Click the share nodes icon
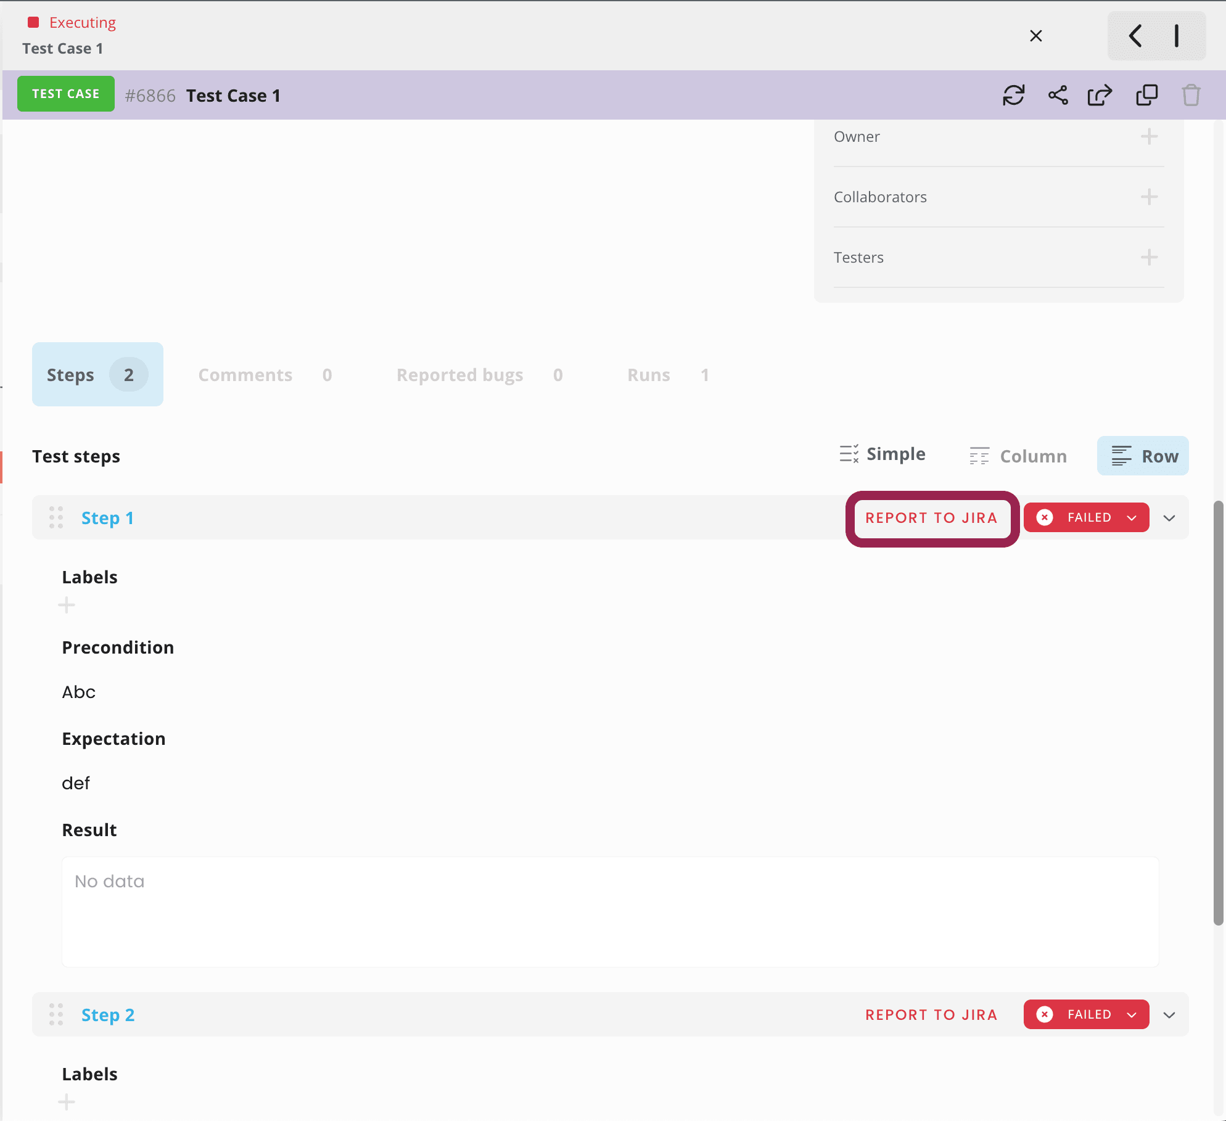 1058,96
